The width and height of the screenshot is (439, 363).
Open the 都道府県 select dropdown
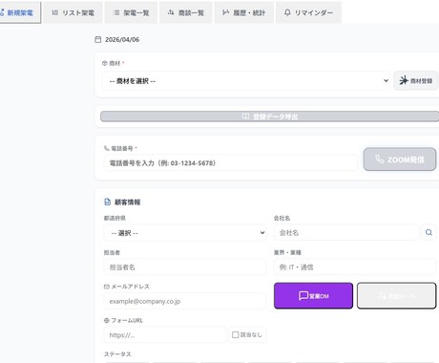click(x=185, y=233)
